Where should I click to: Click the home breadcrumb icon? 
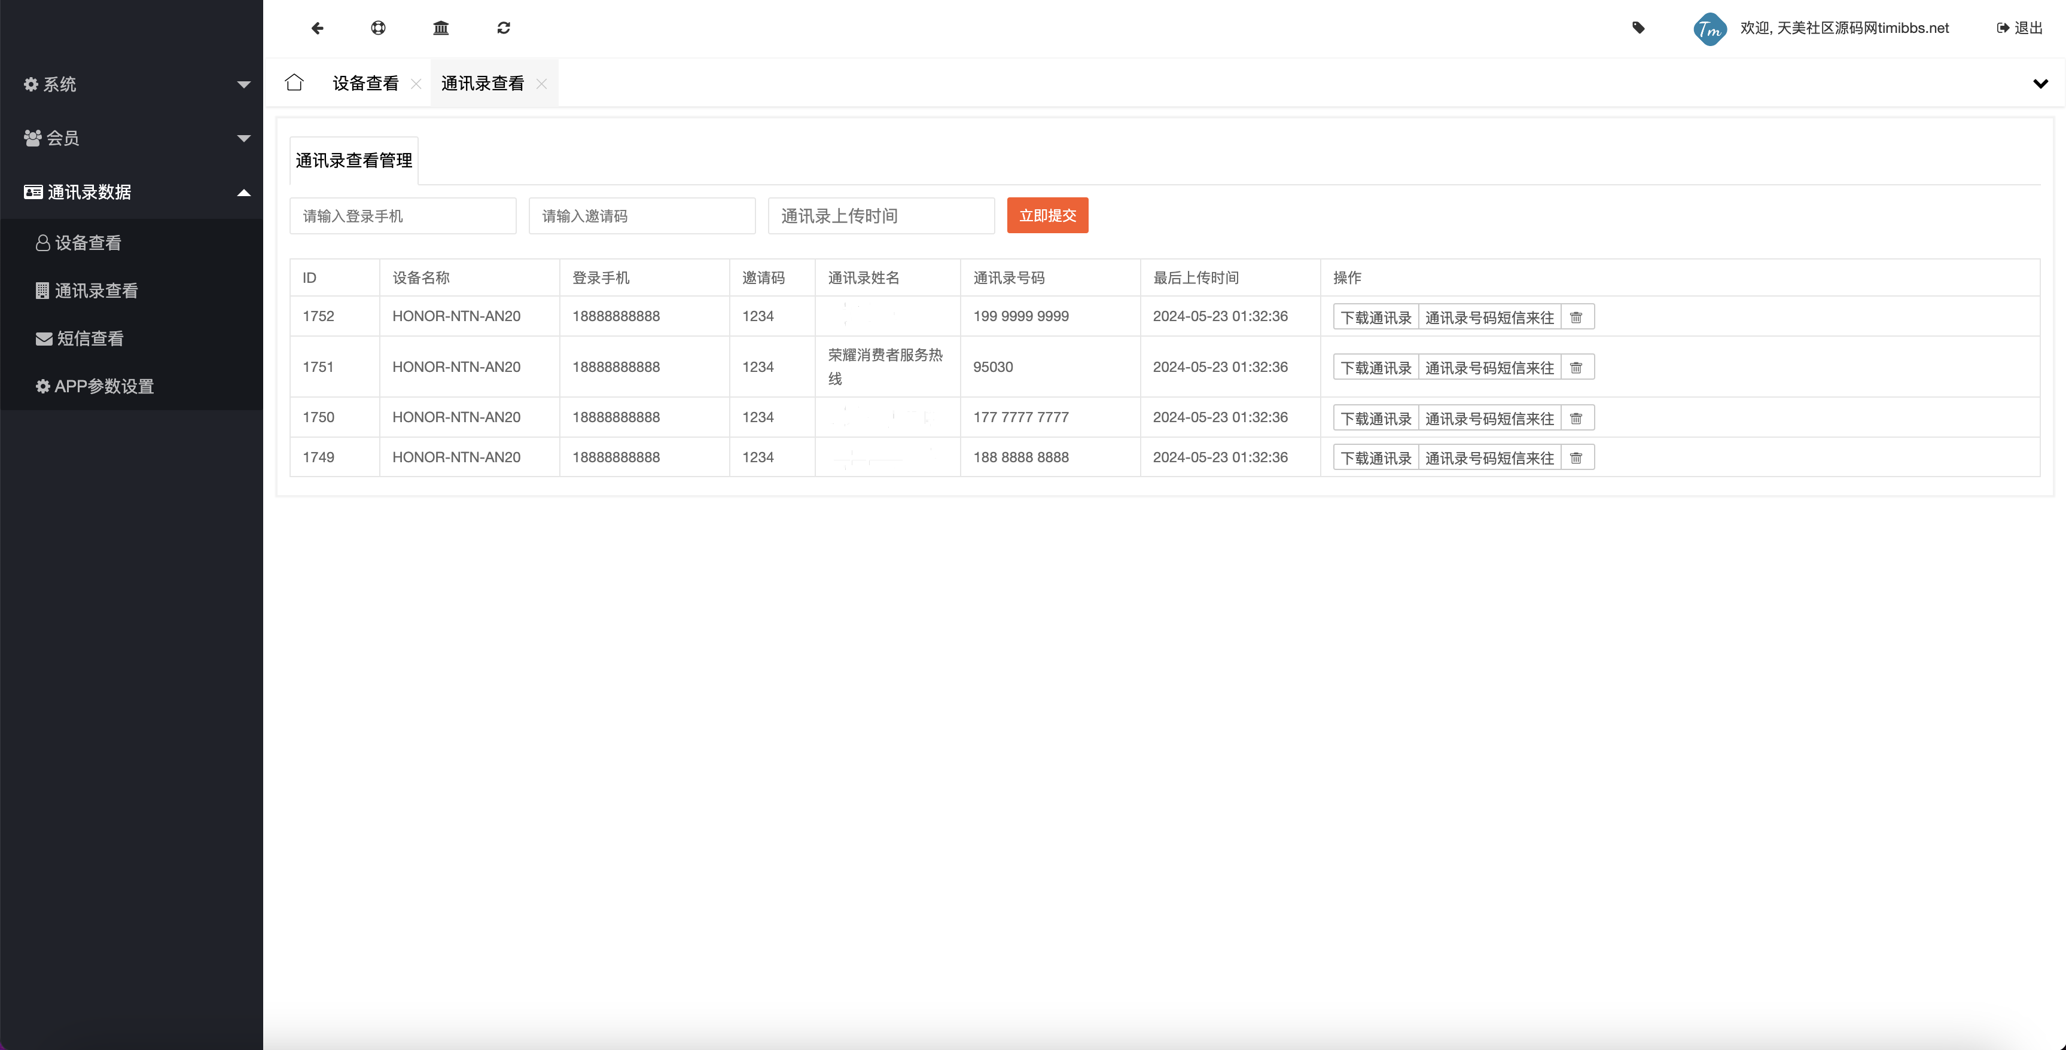[x=294, y=83]
